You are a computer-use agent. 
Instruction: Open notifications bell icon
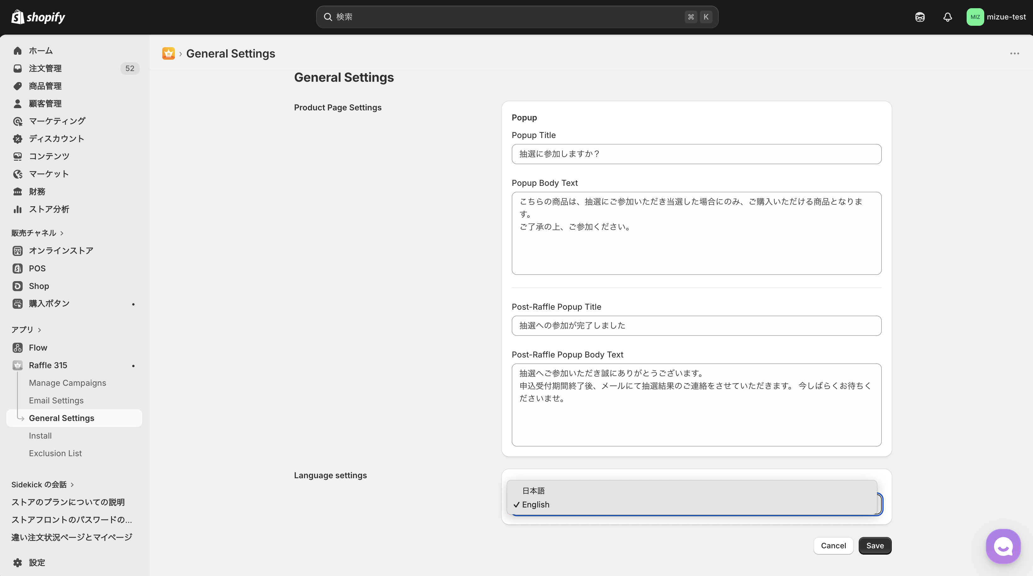(947, 17)
